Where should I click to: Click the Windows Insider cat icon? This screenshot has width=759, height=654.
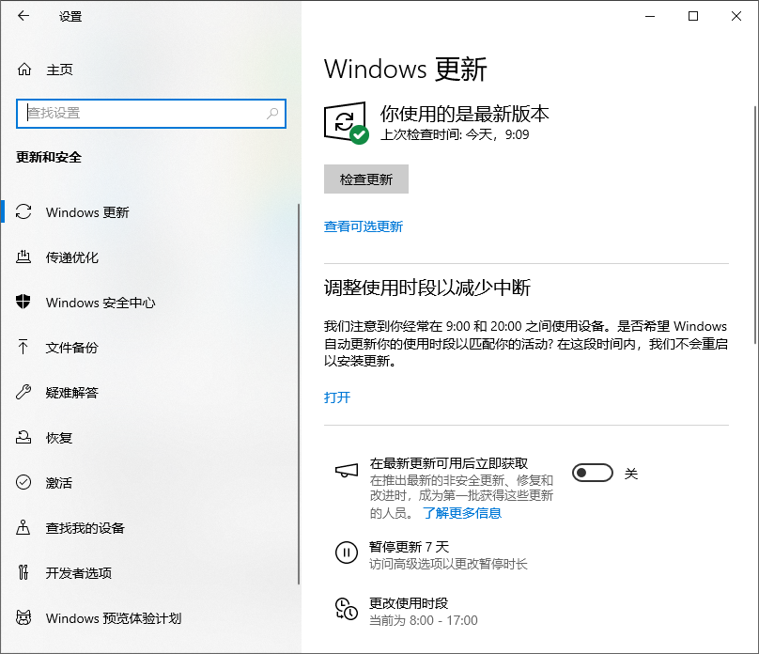(23, 617)
